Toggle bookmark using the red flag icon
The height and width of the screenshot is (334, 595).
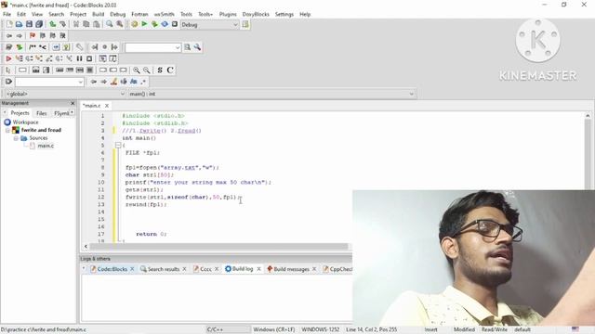[x=33, y=35]
